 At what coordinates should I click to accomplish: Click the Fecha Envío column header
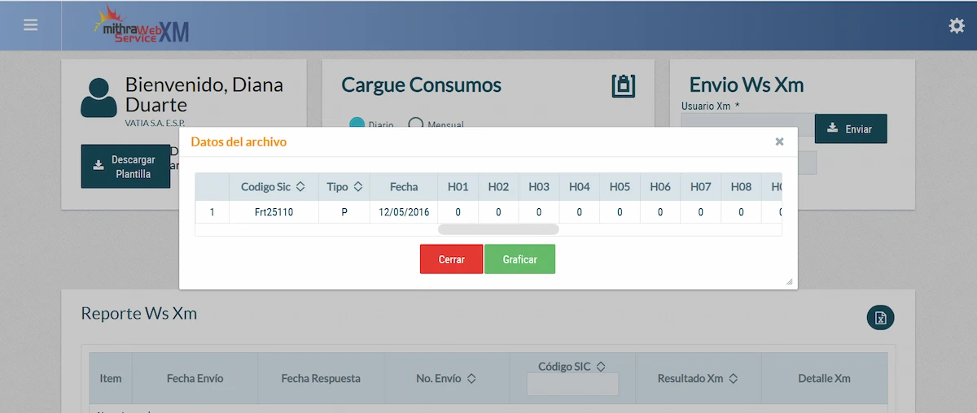(195, 378)
